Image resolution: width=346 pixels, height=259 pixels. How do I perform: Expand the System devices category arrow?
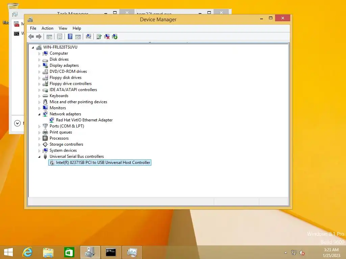39,151
